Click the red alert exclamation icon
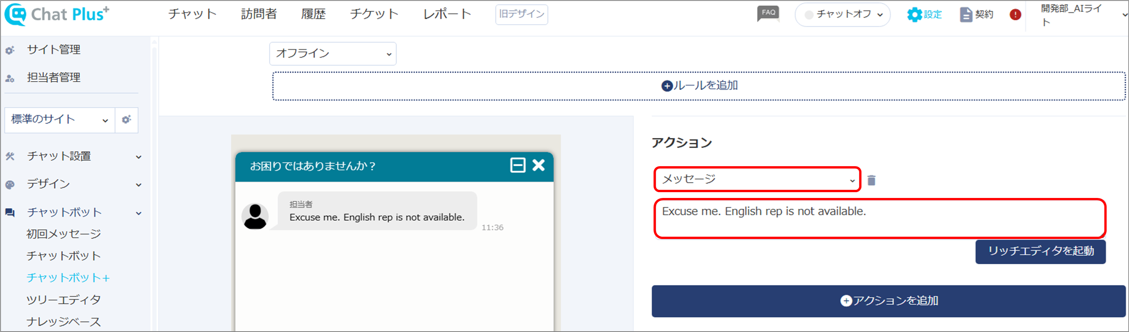Screen dimensions: 1129x332 [x=1015, y=14]
